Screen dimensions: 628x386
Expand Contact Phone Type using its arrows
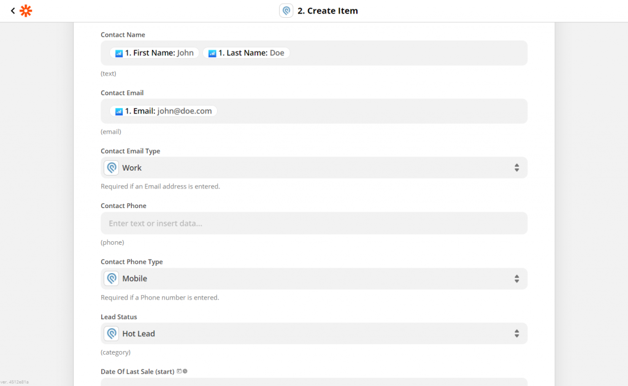click(516, 279)
